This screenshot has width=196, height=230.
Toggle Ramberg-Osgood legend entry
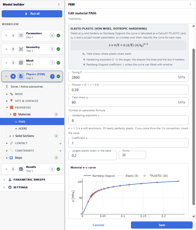tap(99, 176)
